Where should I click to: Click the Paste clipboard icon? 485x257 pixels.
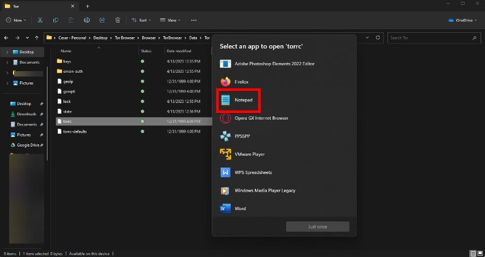click(71, 20)
